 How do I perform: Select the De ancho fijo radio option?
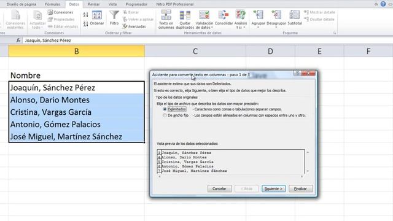click(x=165, y=115)
